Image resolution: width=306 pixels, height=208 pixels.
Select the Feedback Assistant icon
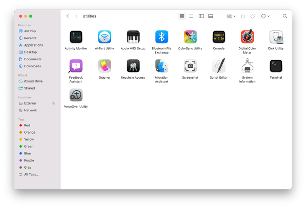(76, 66)
